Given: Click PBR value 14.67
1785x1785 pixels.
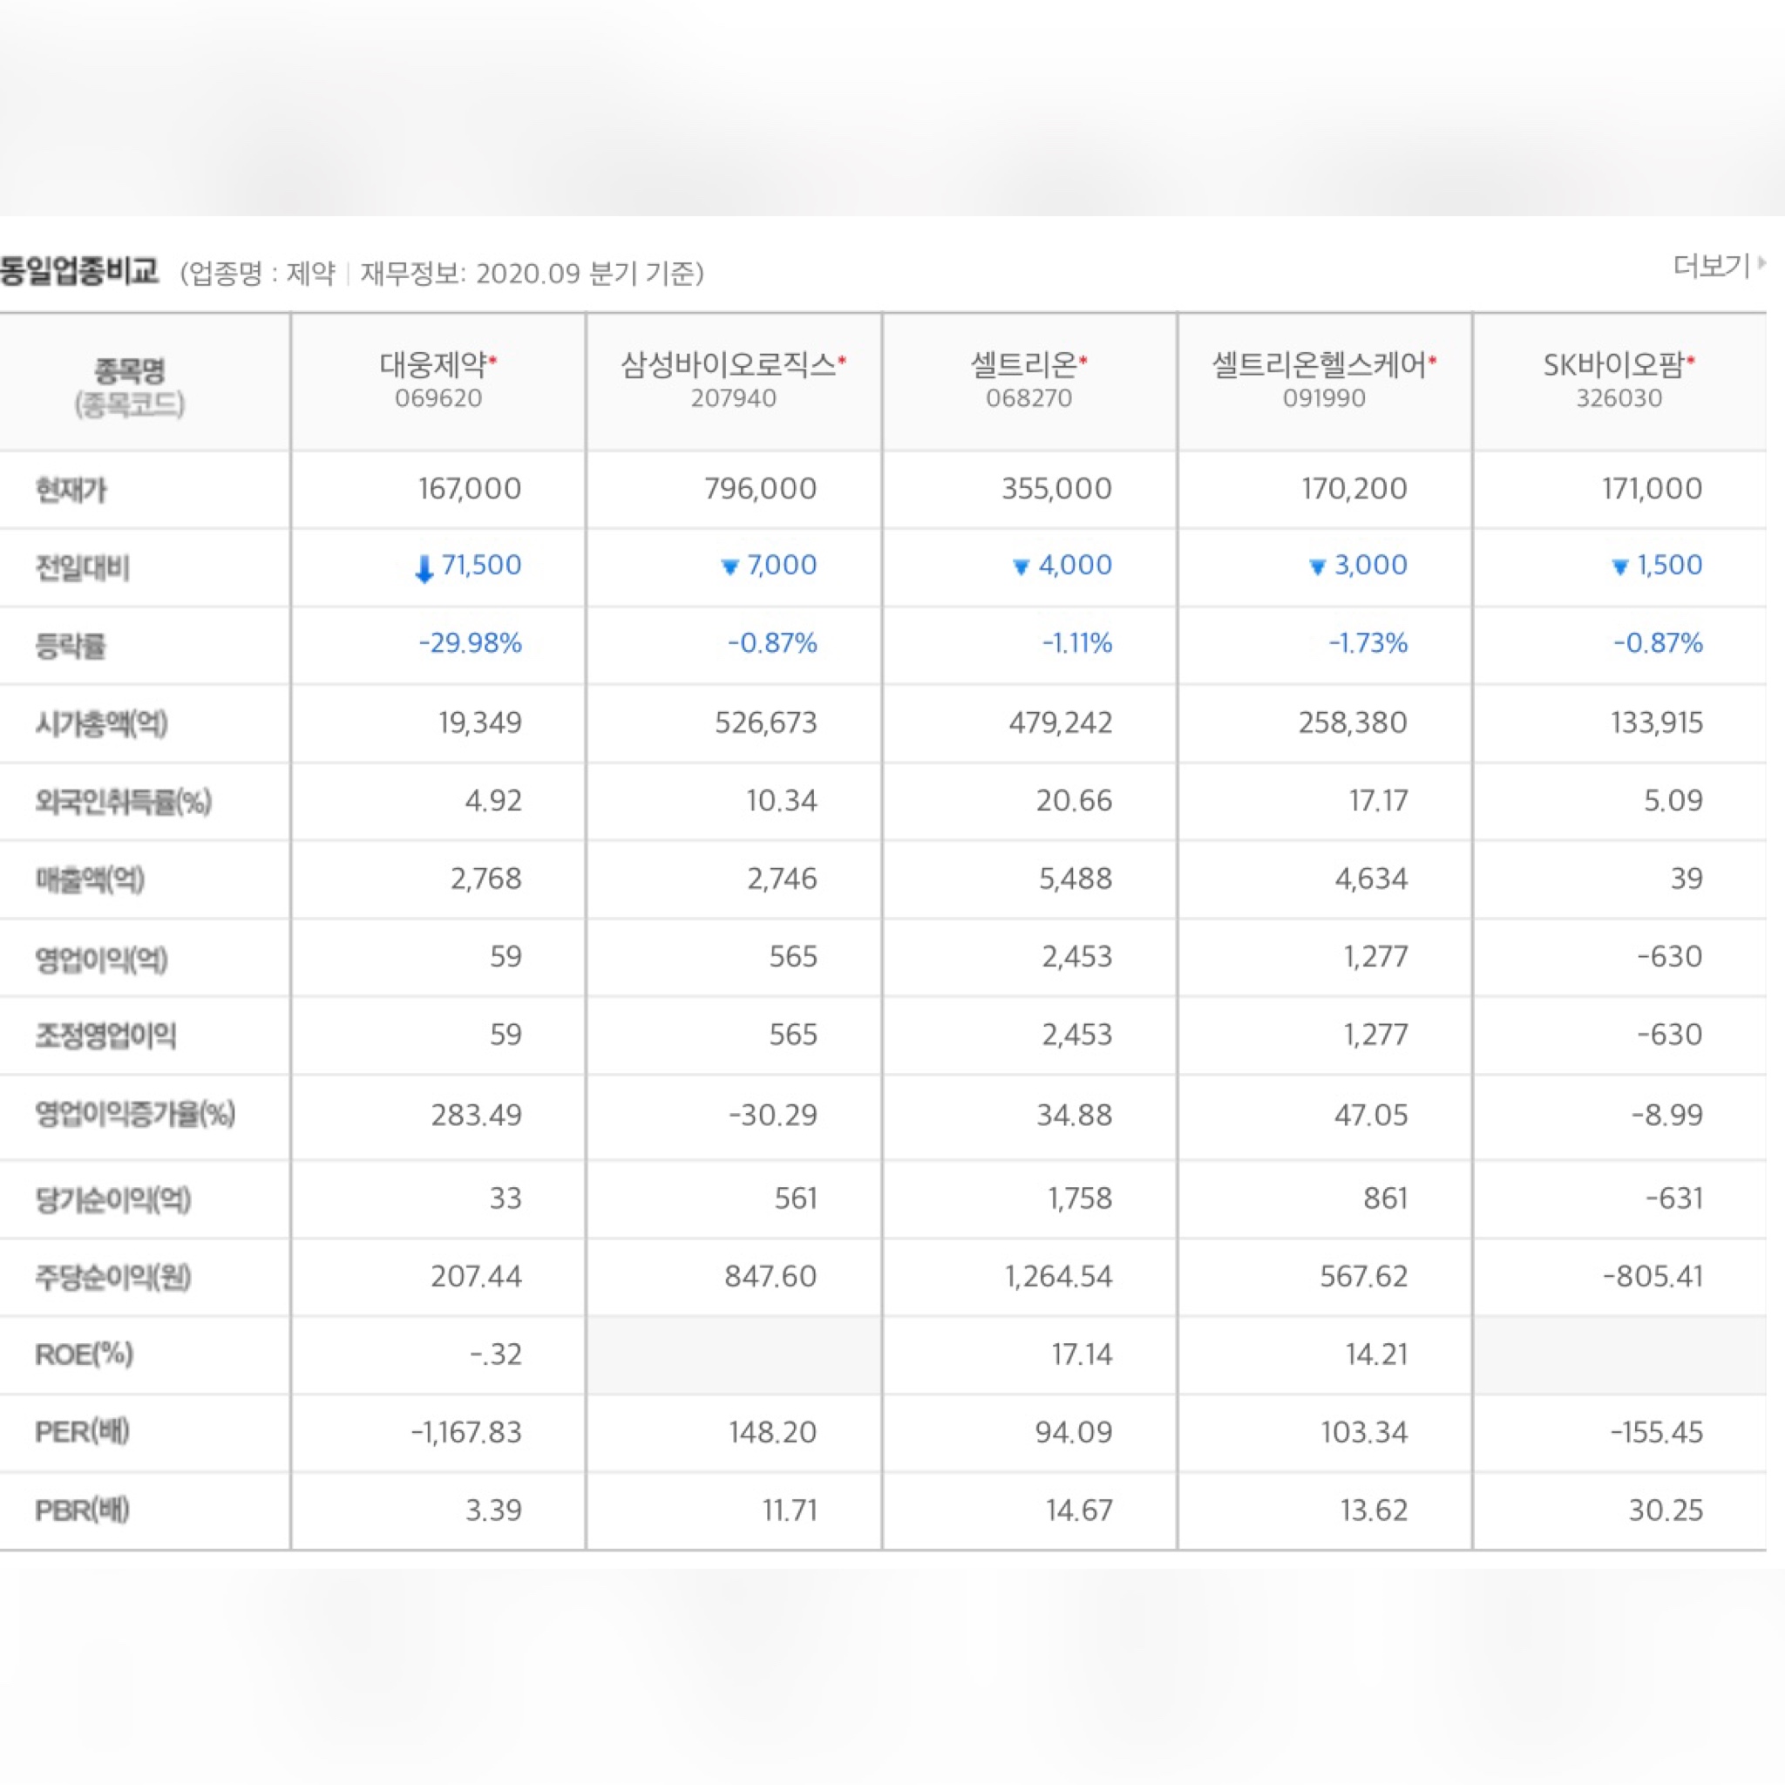Looking at the screenshot, I should point(1079,1510).
